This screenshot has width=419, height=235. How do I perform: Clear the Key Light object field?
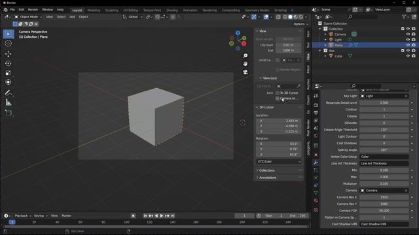(x=406, y=96)
